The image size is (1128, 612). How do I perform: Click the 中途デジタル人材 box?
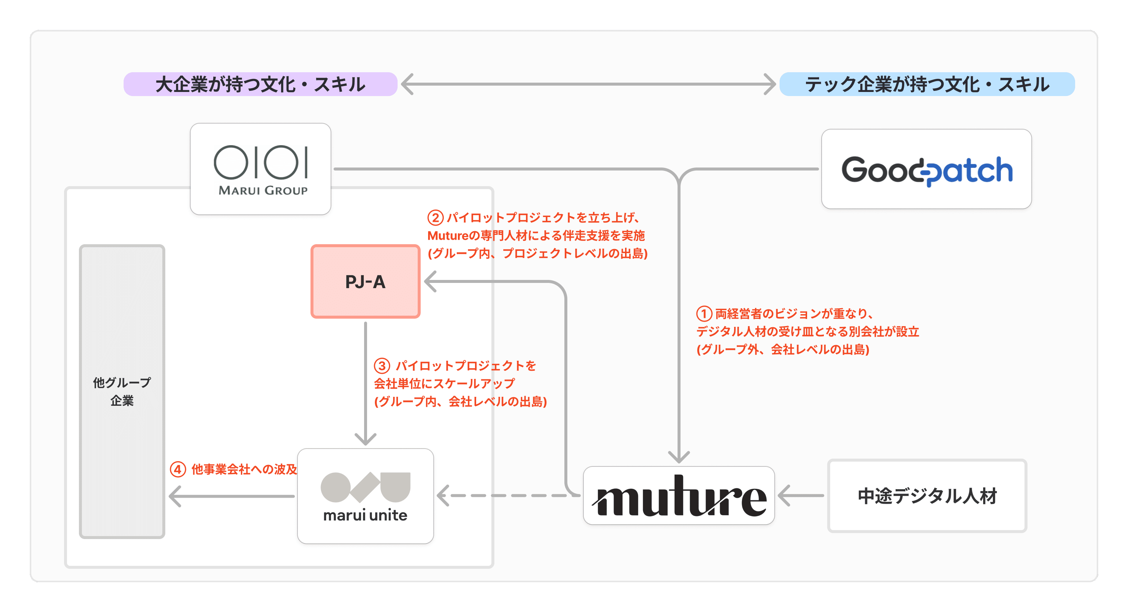point(927,495)
